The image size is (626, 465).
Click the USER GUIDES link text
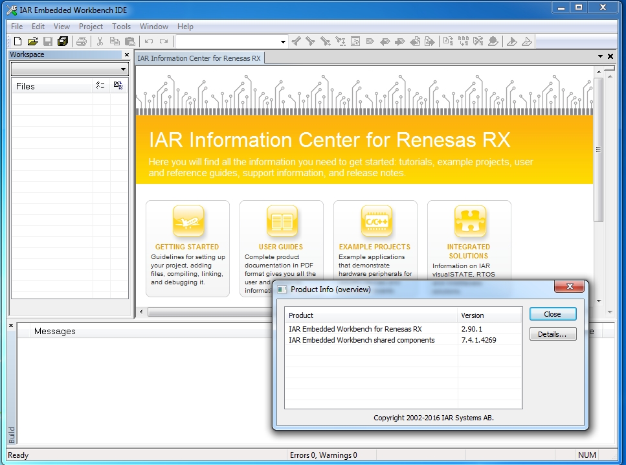click(x=281, y=247)
